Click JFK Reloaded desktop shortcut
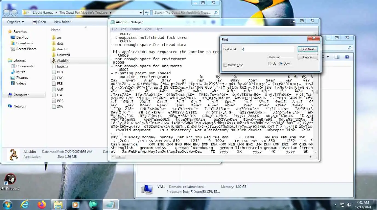 [10, 182]
